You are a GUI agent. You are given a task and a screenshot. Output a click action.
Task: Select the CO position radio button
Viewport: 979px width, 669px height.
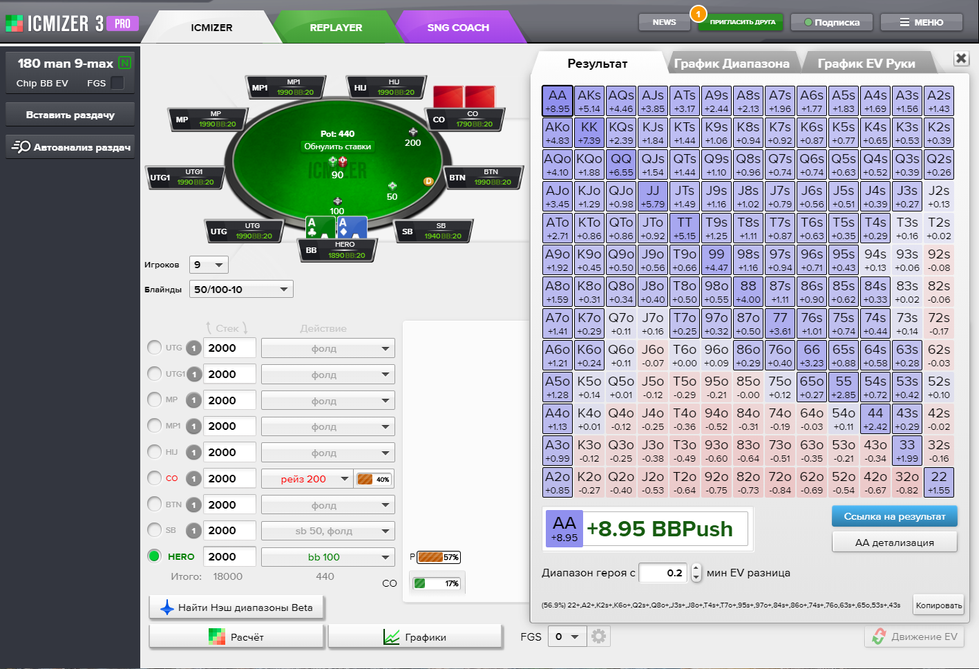pyautogui.click(x=155, y=478)
